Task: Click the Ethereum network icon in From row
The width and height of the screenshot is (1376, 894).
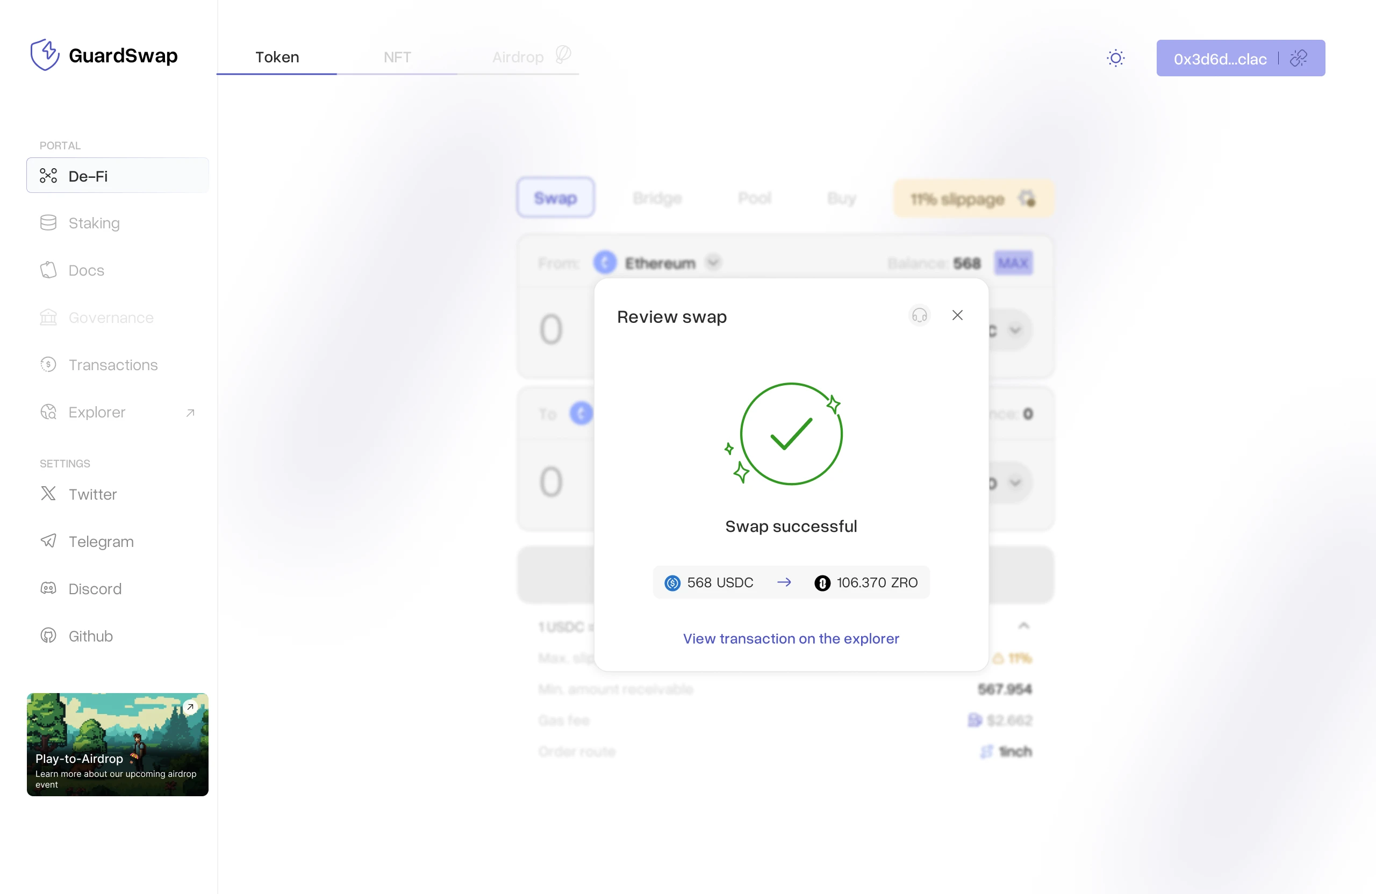Action: (x=605, y=262)
